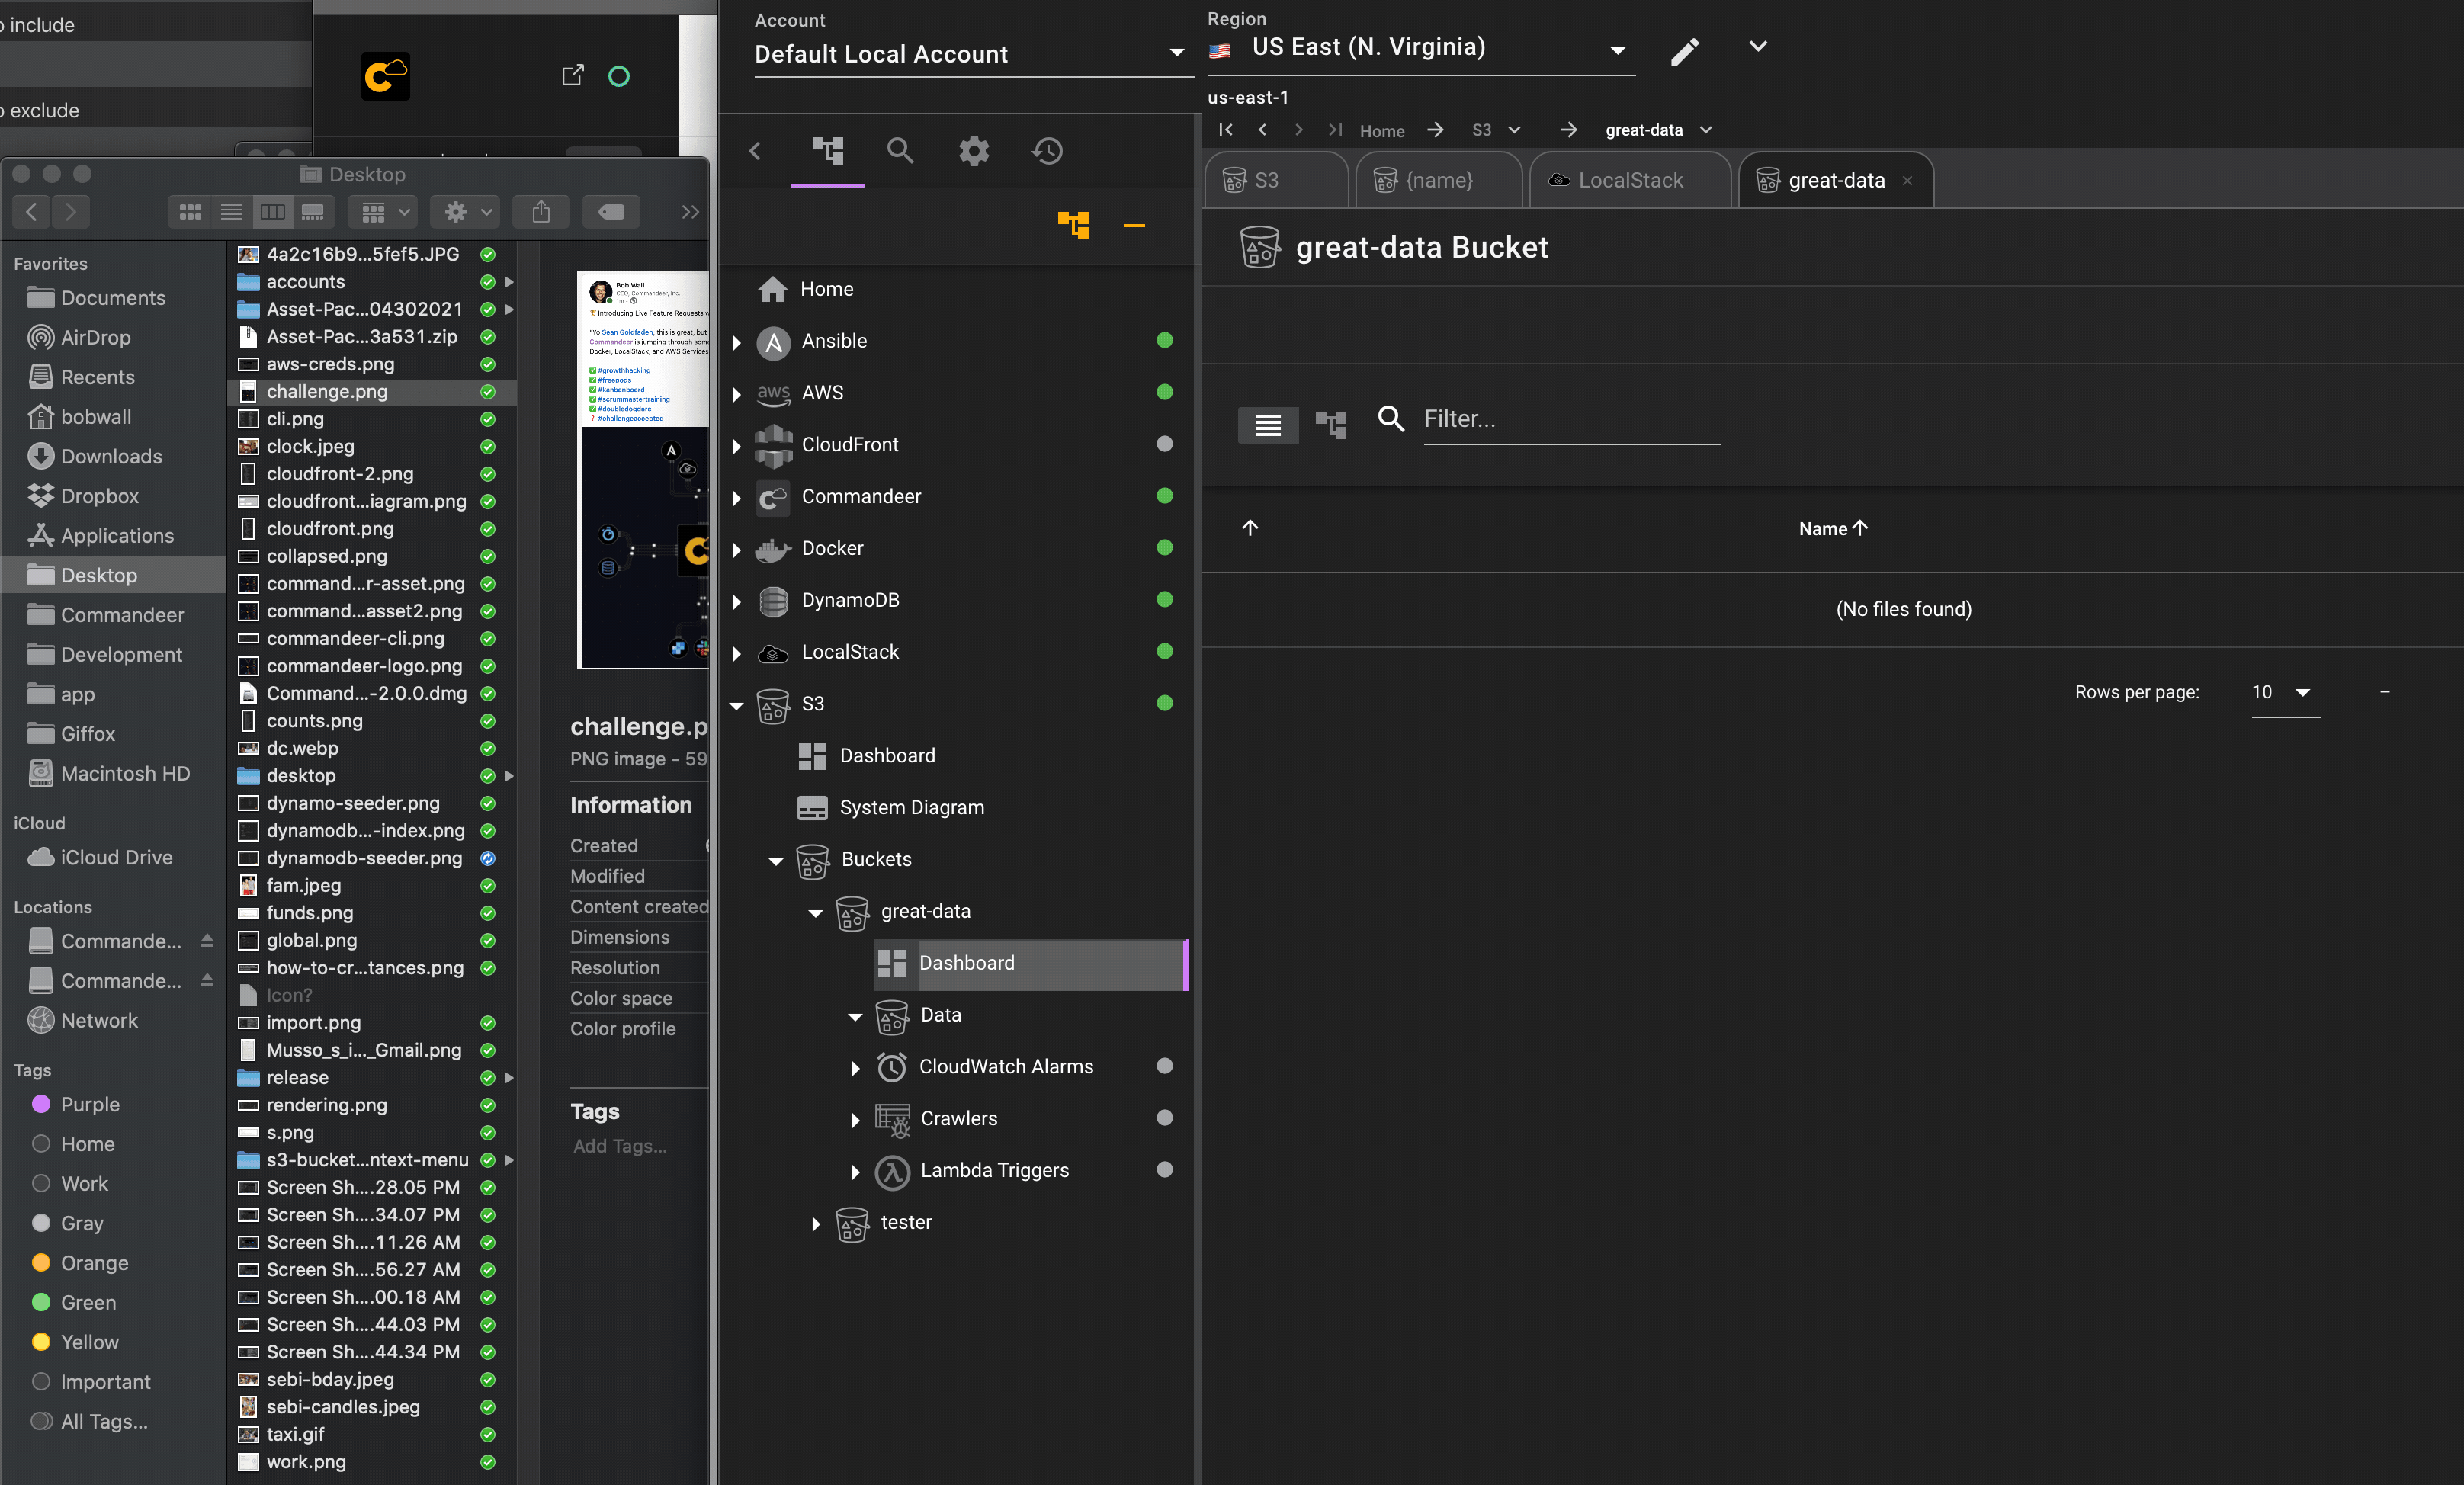Expand the AWS tree node
Screen dimensions: 2464x1485
[x=737, y=394]
